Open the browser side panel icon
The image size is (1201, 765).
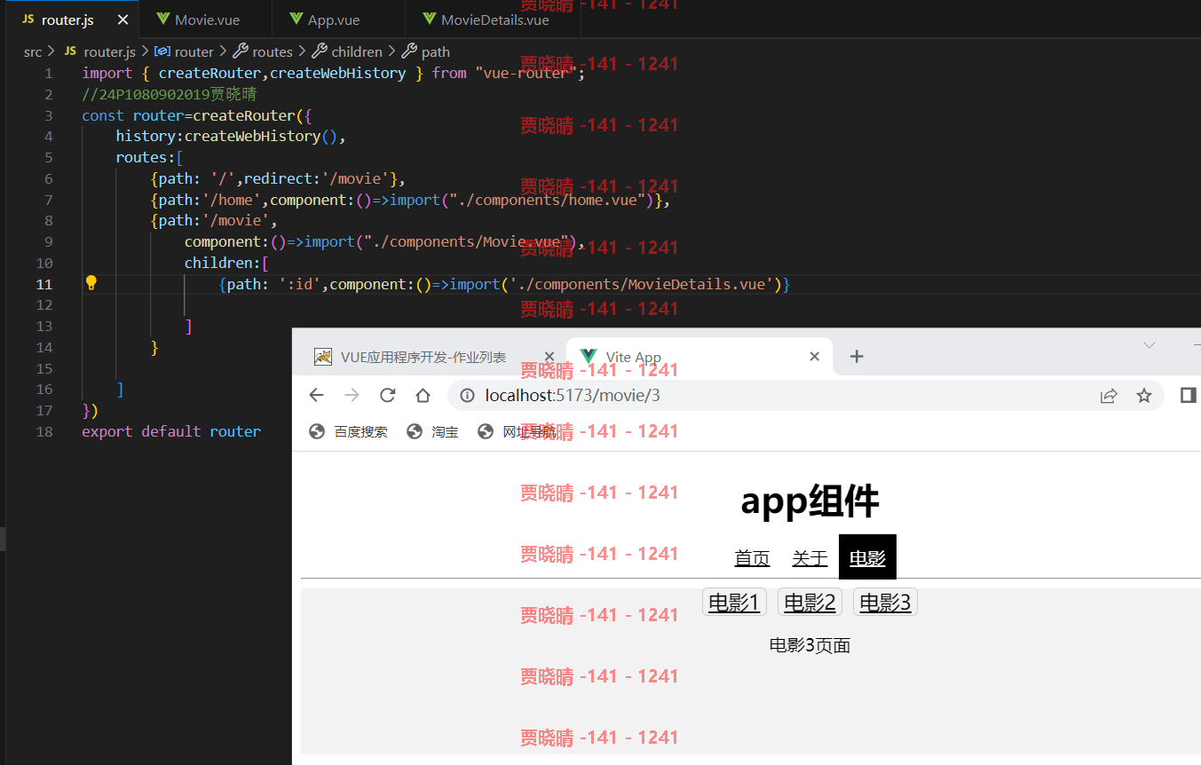point(1188,395)
